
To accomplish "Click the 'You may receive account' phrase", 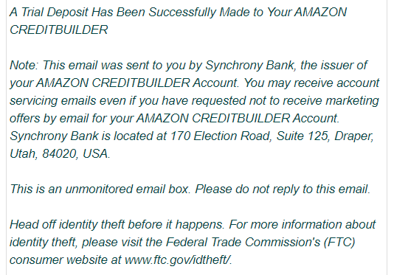I will click(x=311, y=83).
